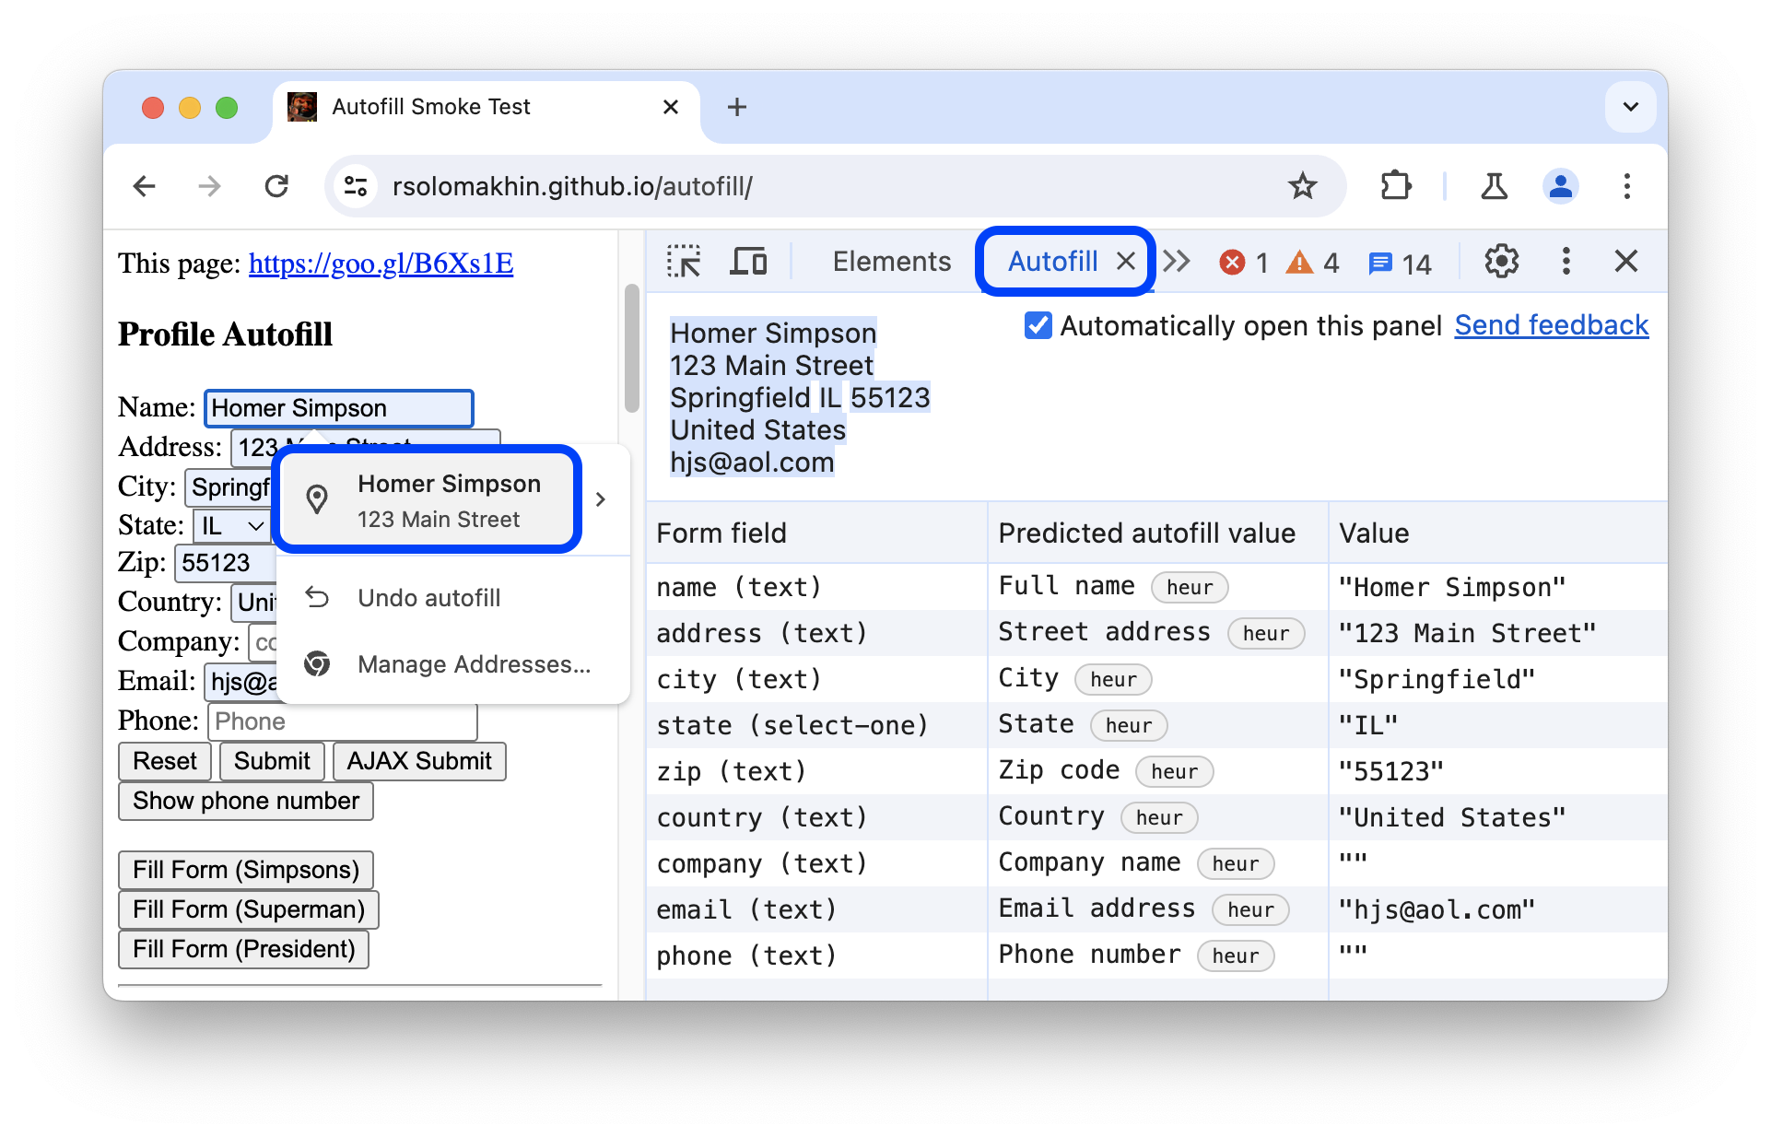Click Undo autofill menu option
The width and height of the screenshot is (1771, 1137).
428,596
